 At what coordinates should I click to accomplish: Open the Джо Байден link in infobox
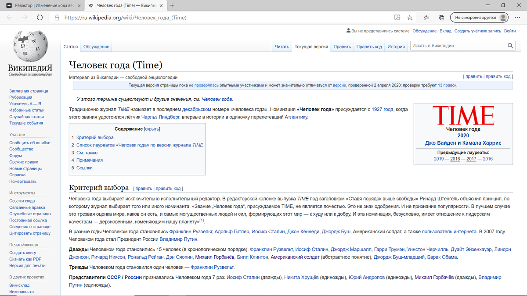(x=440, y=143)
